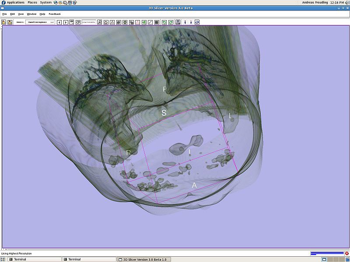
Task: Open the GNOME Applications menu
Action: pyautogui.click(x=15, y=3)
